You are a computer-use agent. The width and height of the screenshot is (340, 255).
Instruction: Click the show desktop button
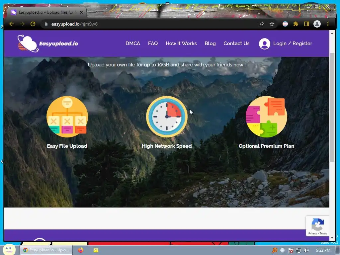[337, 250]
